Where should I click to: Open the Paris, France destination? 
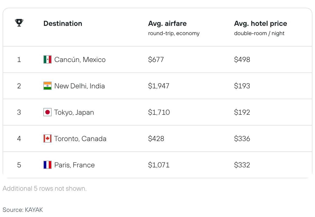(75, 165)
